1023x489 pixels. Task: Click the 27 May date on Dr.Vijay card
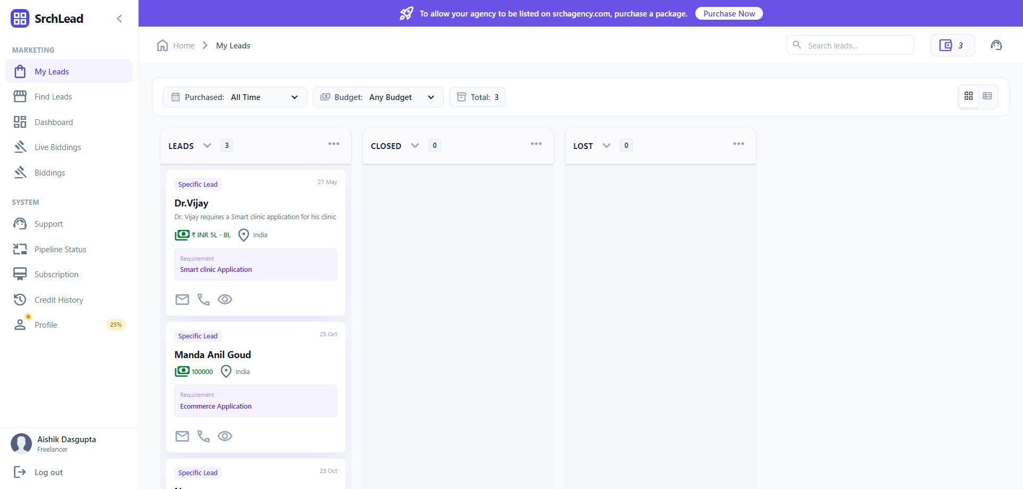tap(327, 182)
